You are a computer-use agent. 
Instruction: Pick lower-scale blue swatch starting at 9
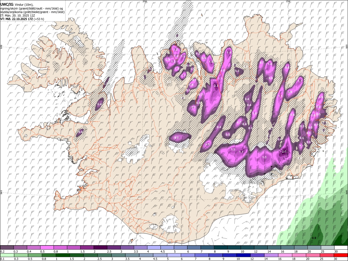(x=230, y=255)
